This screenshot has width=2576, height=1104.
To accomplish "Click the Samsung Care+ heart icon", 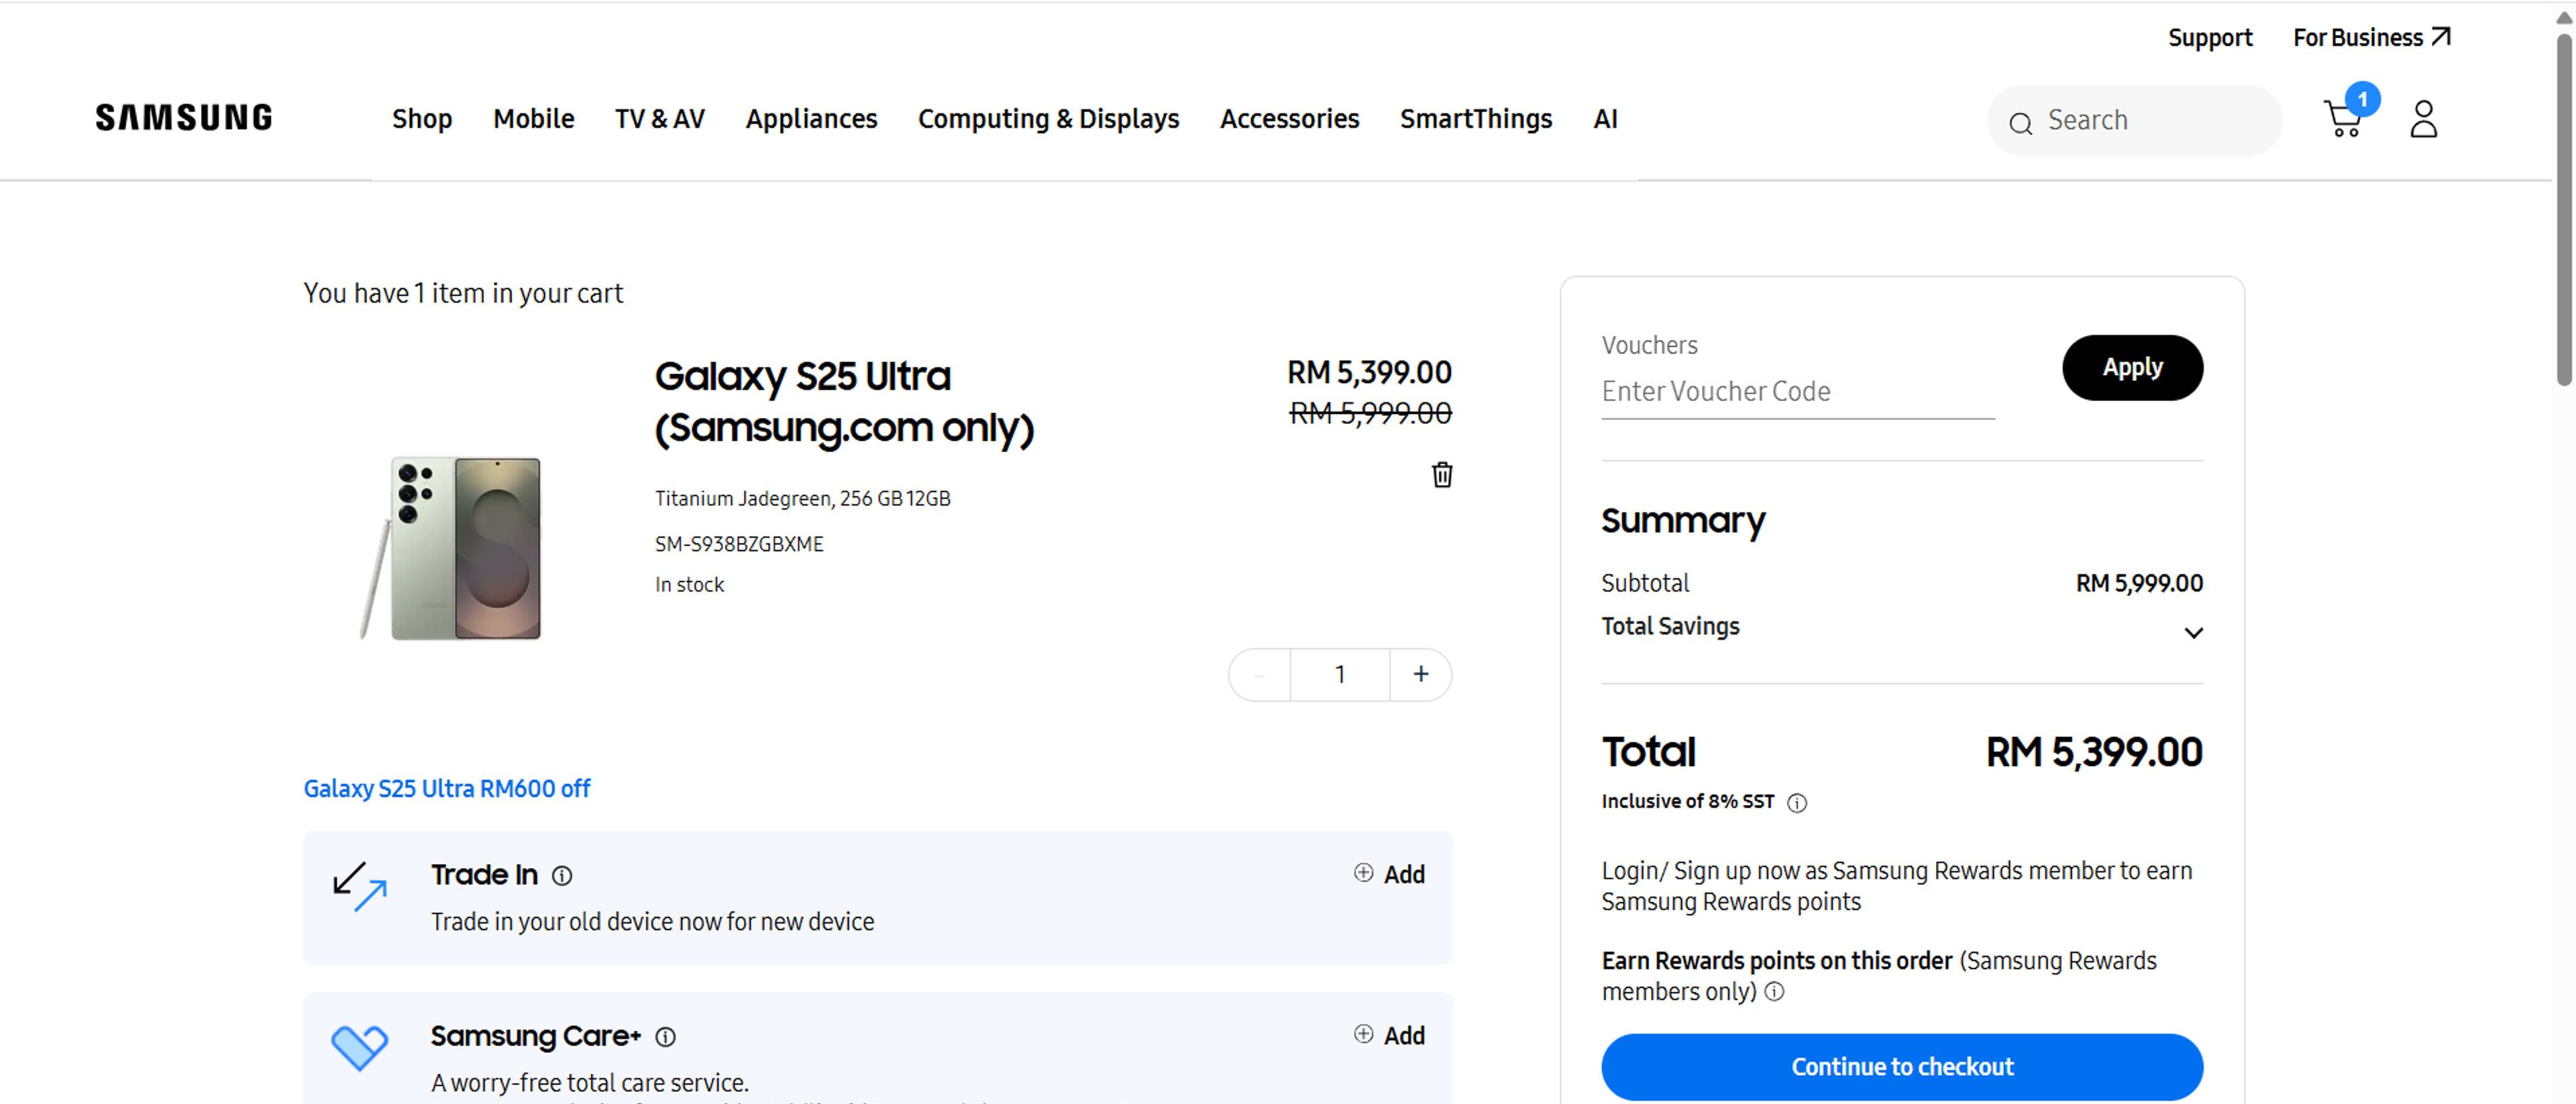I will coord(359,1047).
